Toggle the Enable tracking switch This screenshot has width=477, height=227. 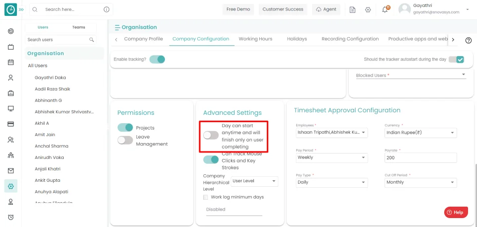click(157, 59)
